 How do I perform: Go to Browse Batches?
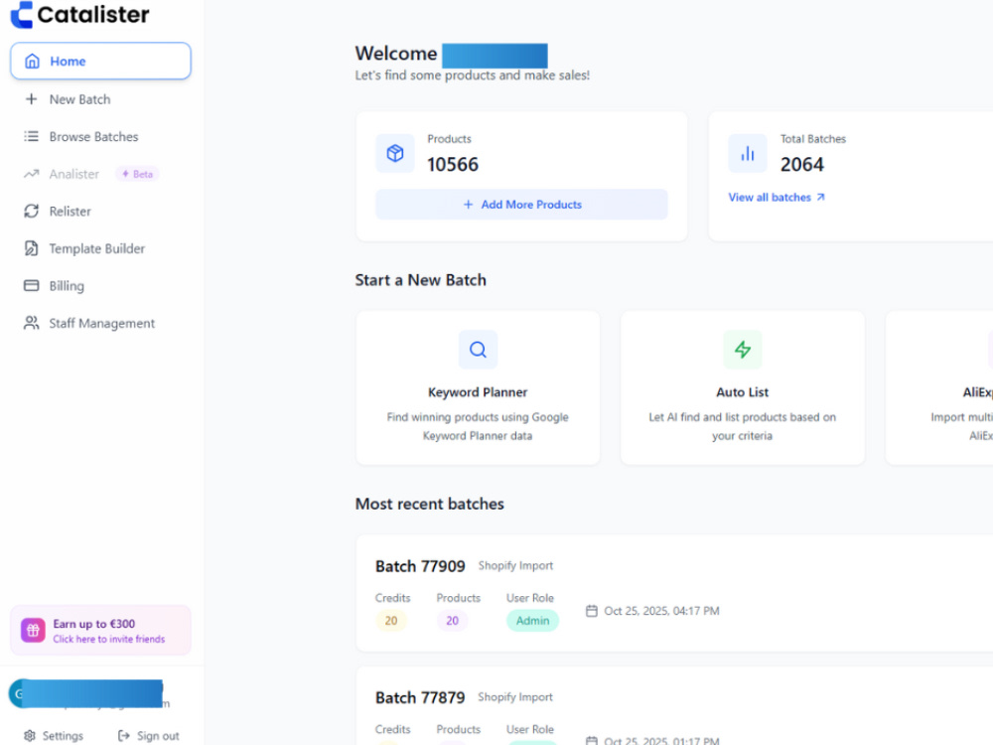(93, 137)
